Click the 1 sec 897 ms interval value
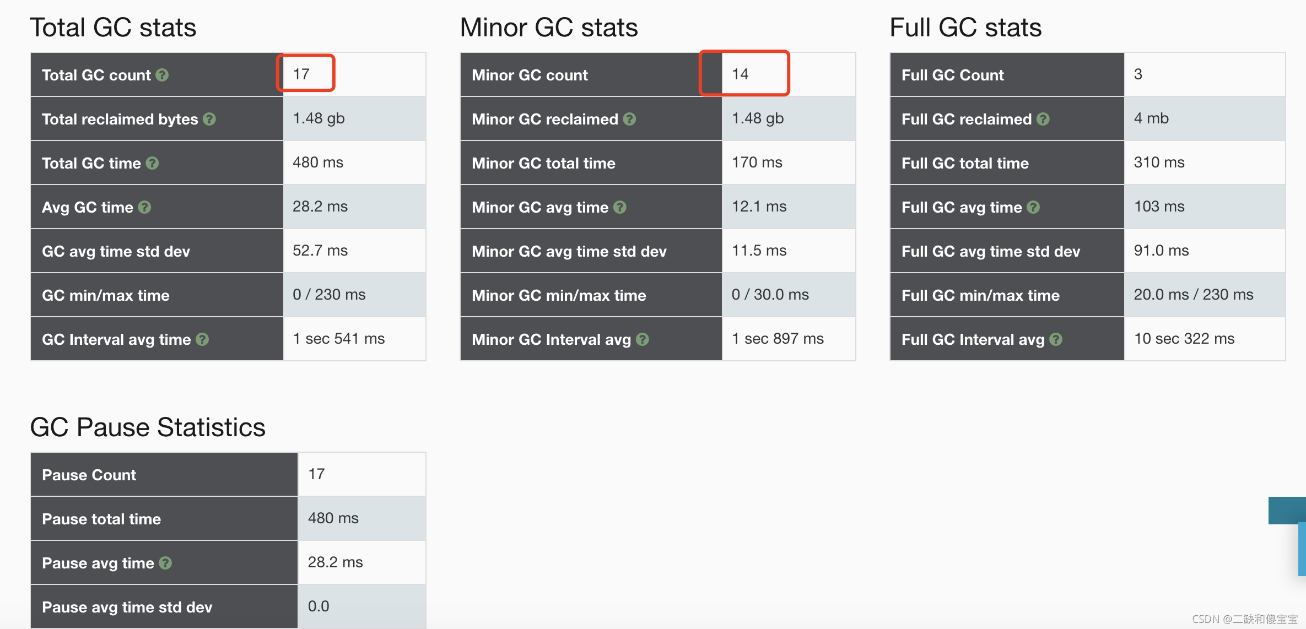 click(778, 339)
